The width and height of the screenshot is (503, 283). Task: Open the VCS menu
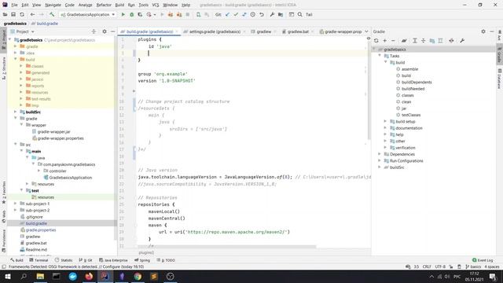pyautogui.click(x=156, y=5)
